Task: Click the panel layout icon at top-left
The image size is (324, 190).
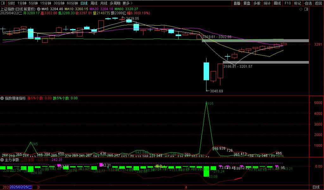Action: (x=3, y=3)
